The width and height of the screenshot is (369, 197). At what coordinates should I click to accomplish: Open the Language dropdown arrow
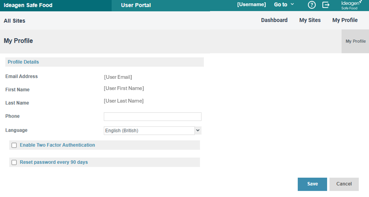click(198, 130)
